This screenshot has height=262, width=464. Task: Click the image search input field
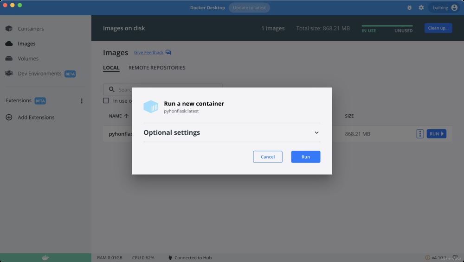(163, 89)
